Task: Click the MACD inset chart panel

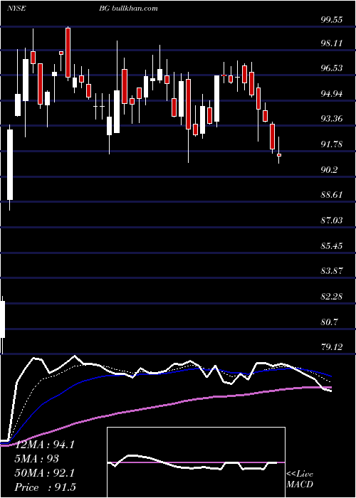Action: coord(196,462)
